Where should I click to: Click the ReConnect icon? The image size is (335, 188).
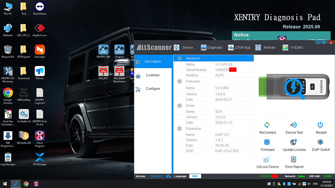[267, 125]
